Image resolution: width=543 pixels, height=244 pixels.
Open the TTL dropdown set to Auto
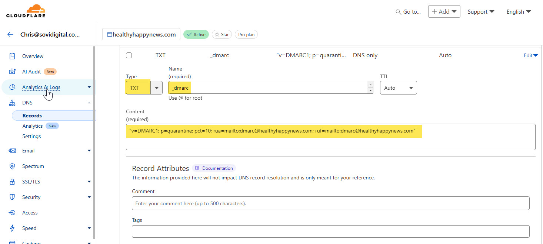(398, 88)
